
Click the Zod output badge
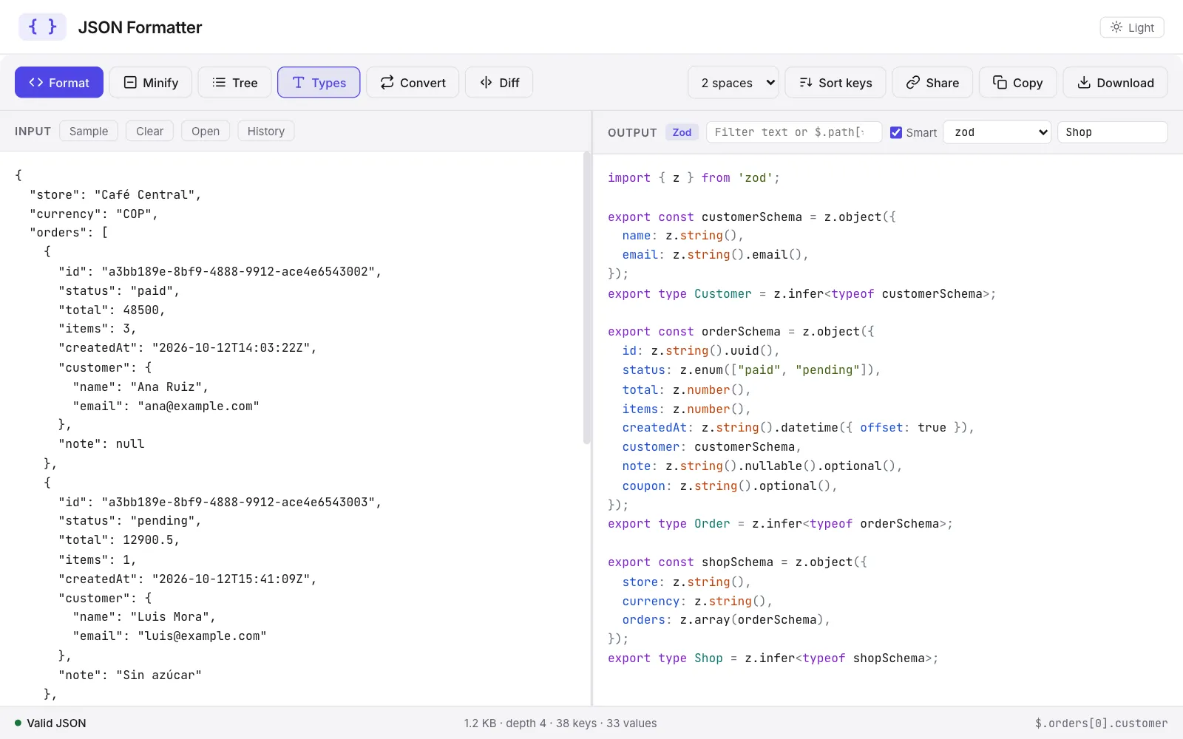[x=682, y=132]
